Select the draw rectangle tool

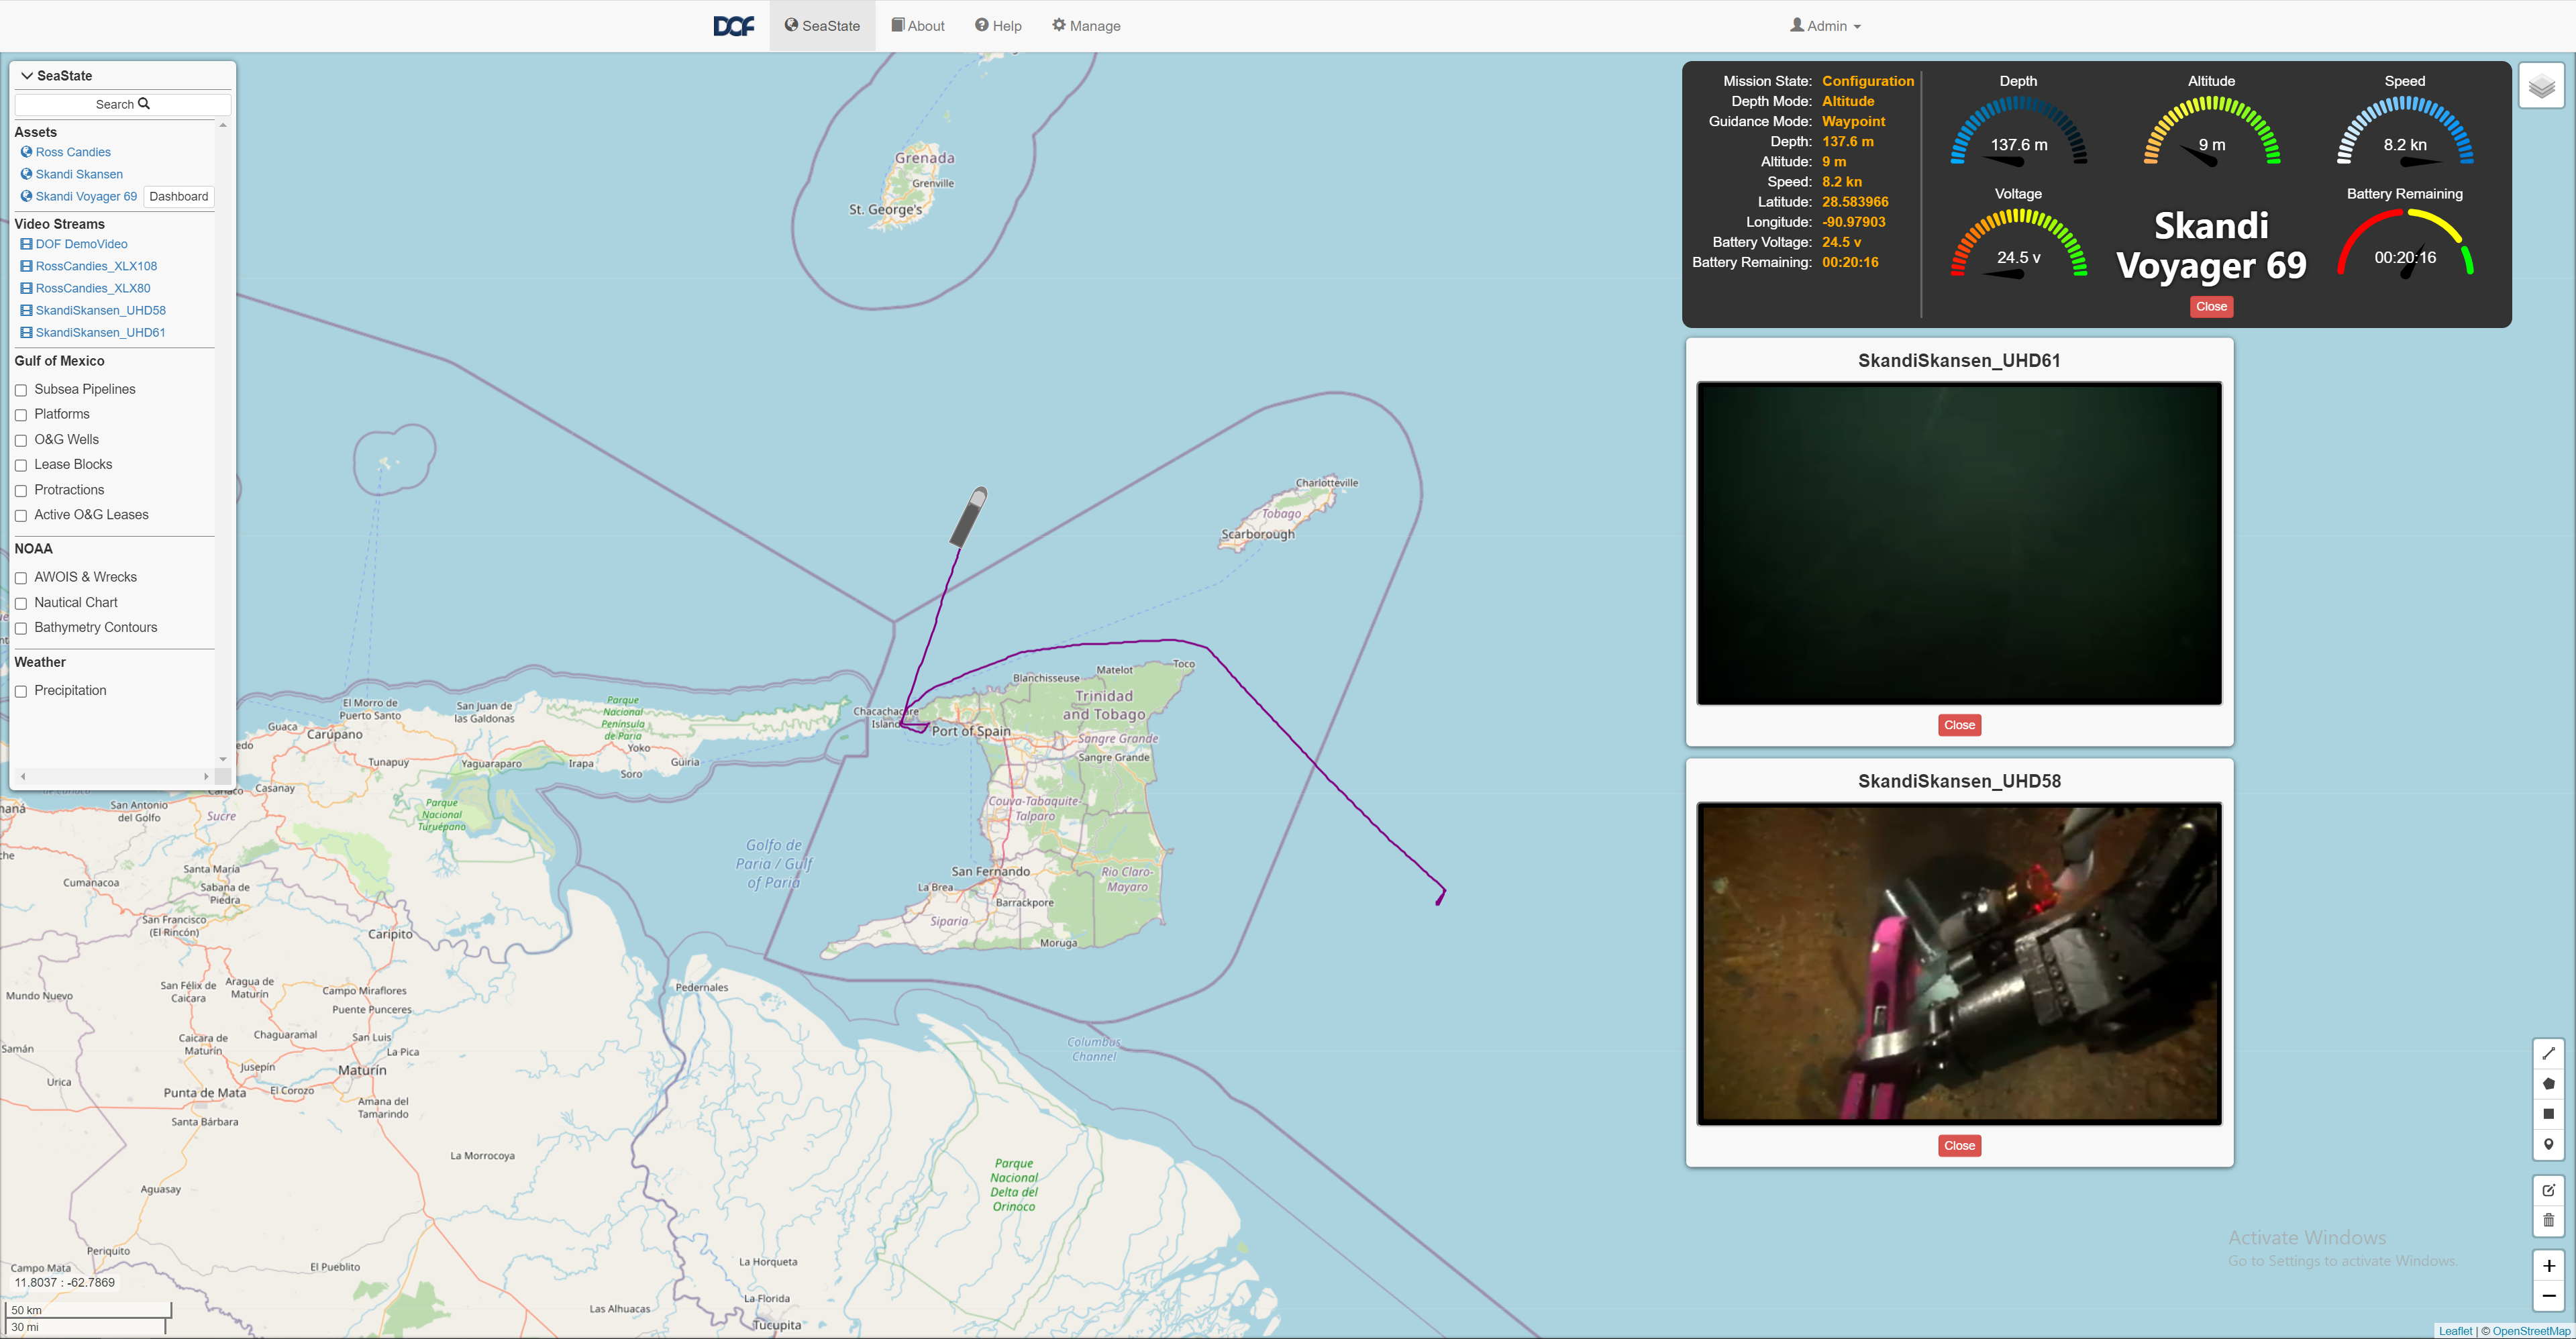[2548, 1114]
